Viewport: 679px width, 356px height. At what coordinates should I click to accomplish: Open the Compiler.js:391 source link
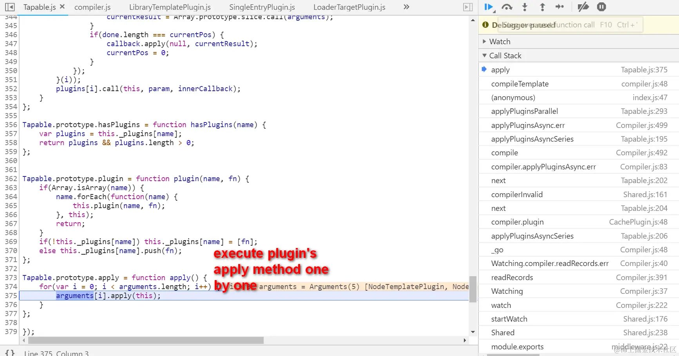[x=641, y=277]
